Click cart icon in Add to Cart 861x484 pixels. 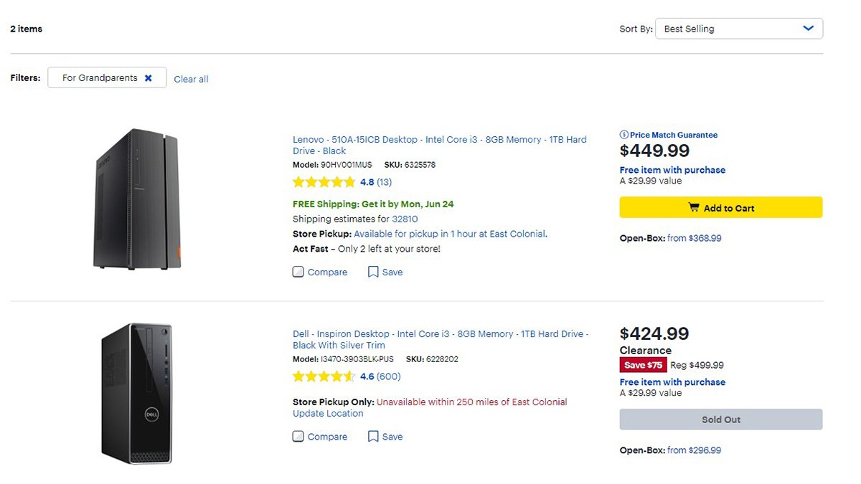(x=694, y=208)
